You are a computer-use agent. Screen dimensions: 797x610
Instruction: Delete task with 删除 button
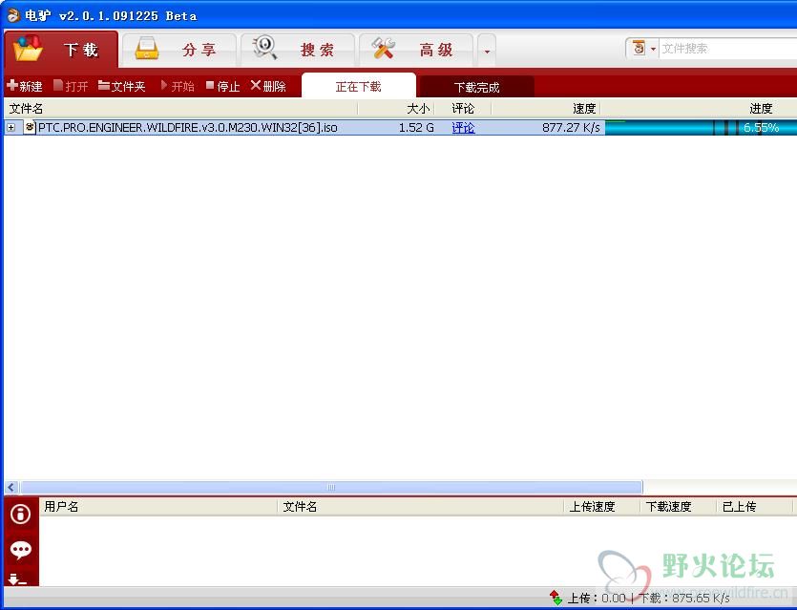[x=268, y=86]
